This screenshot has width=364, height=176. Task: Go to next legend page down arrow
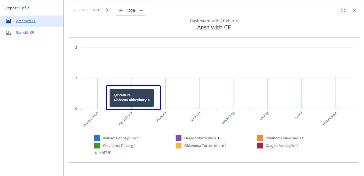coord(109,153)
